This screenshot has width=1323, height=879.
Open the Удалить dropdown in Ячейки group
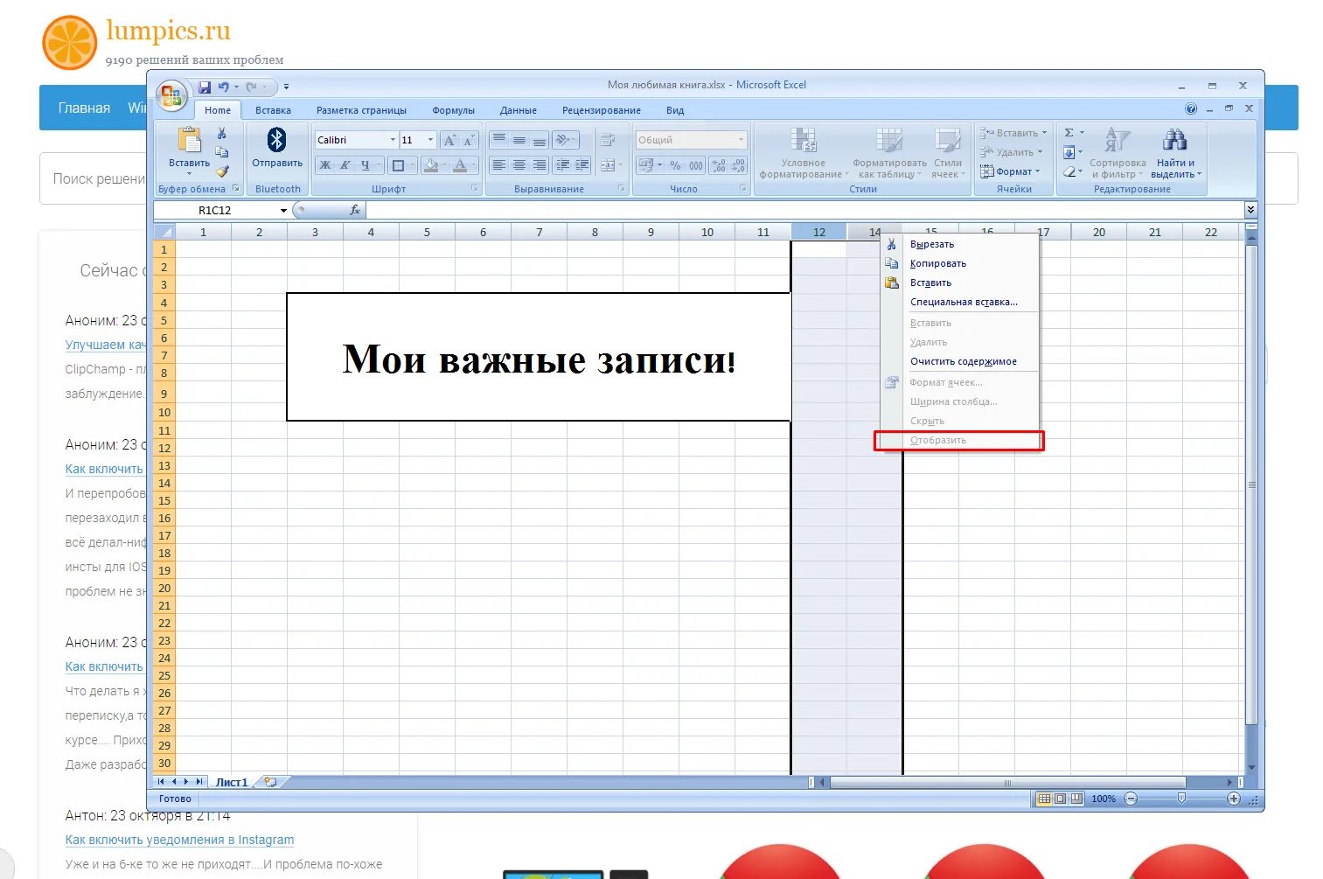click(x=1012, y=152)
